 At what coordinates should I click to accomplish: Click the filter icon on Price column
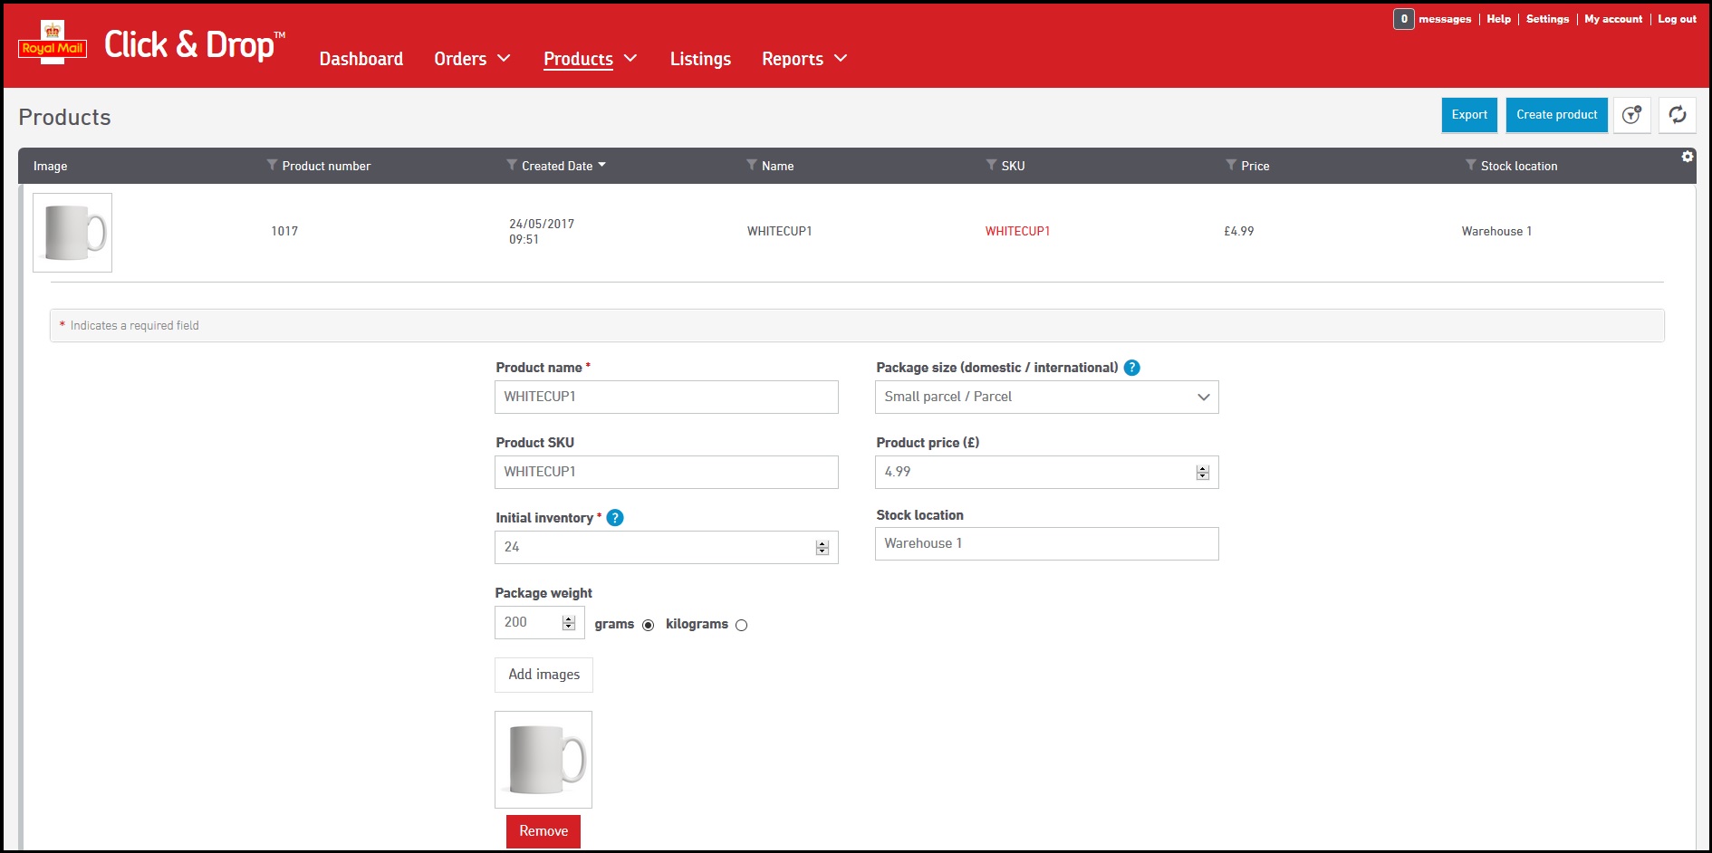coord(1231,165)
